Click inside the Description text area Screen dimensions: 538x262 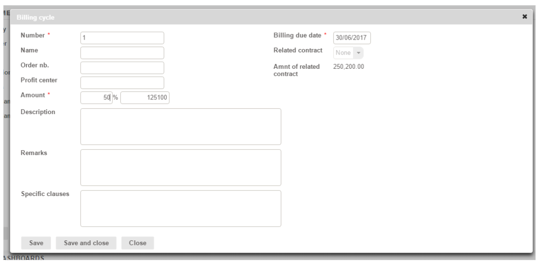(x=181, y=126)
